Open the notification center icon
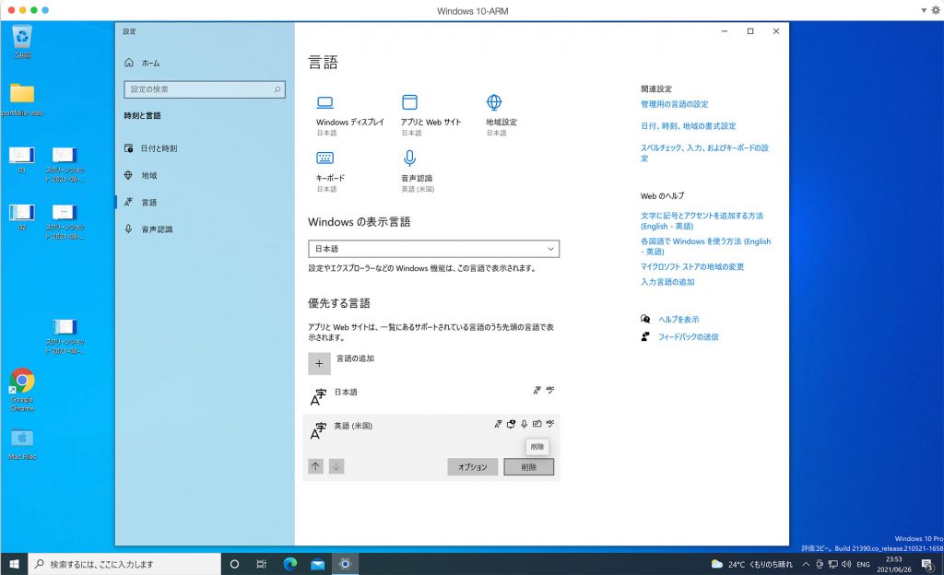Image resolution: width=944 pixels, height=575 pixels. tap(927, 564)
